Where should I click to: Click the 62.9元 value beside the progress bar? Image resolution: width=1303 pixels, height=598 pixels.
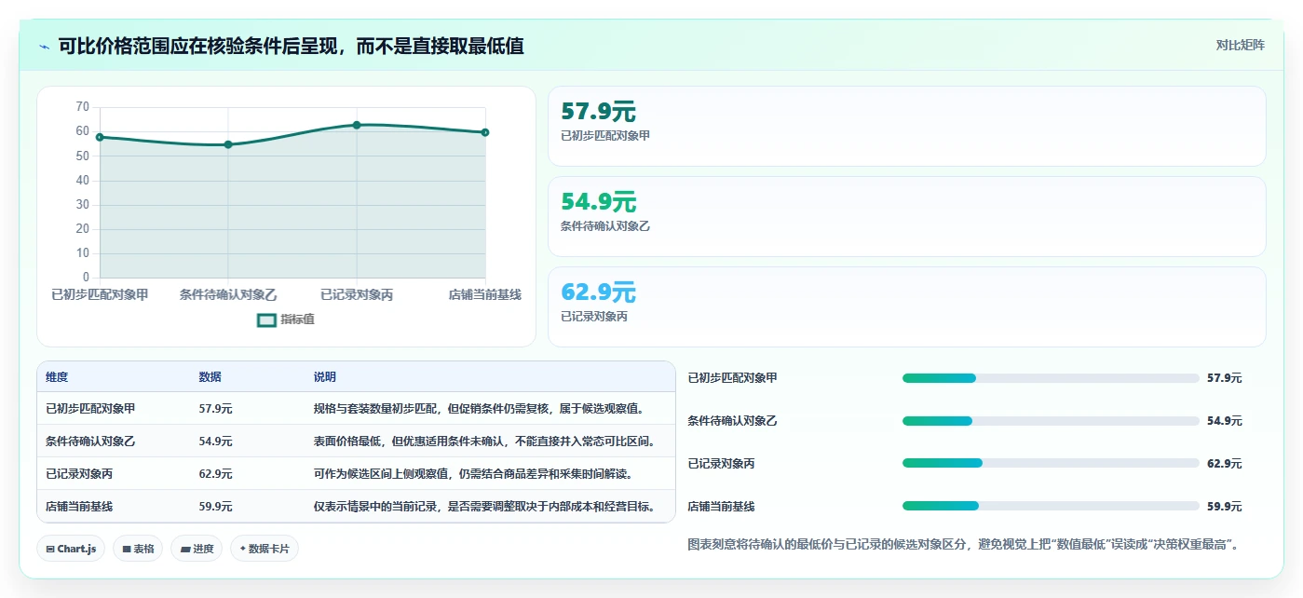click(x=1225, y=463)
